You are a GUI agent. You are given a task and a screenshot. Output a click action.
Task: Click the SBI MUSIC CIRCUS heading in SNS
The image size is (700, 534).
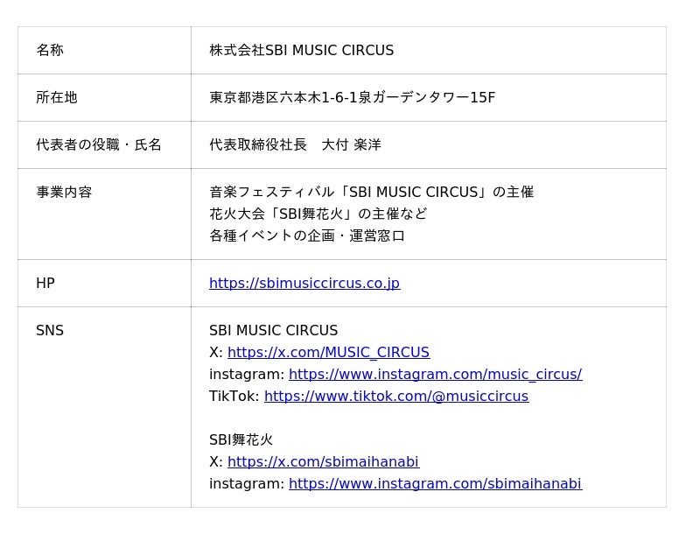pos(273,331)
